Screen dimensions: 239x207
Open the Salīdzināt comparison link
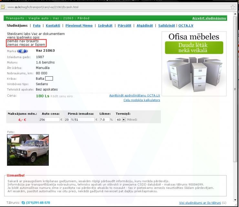pos(167,25)
